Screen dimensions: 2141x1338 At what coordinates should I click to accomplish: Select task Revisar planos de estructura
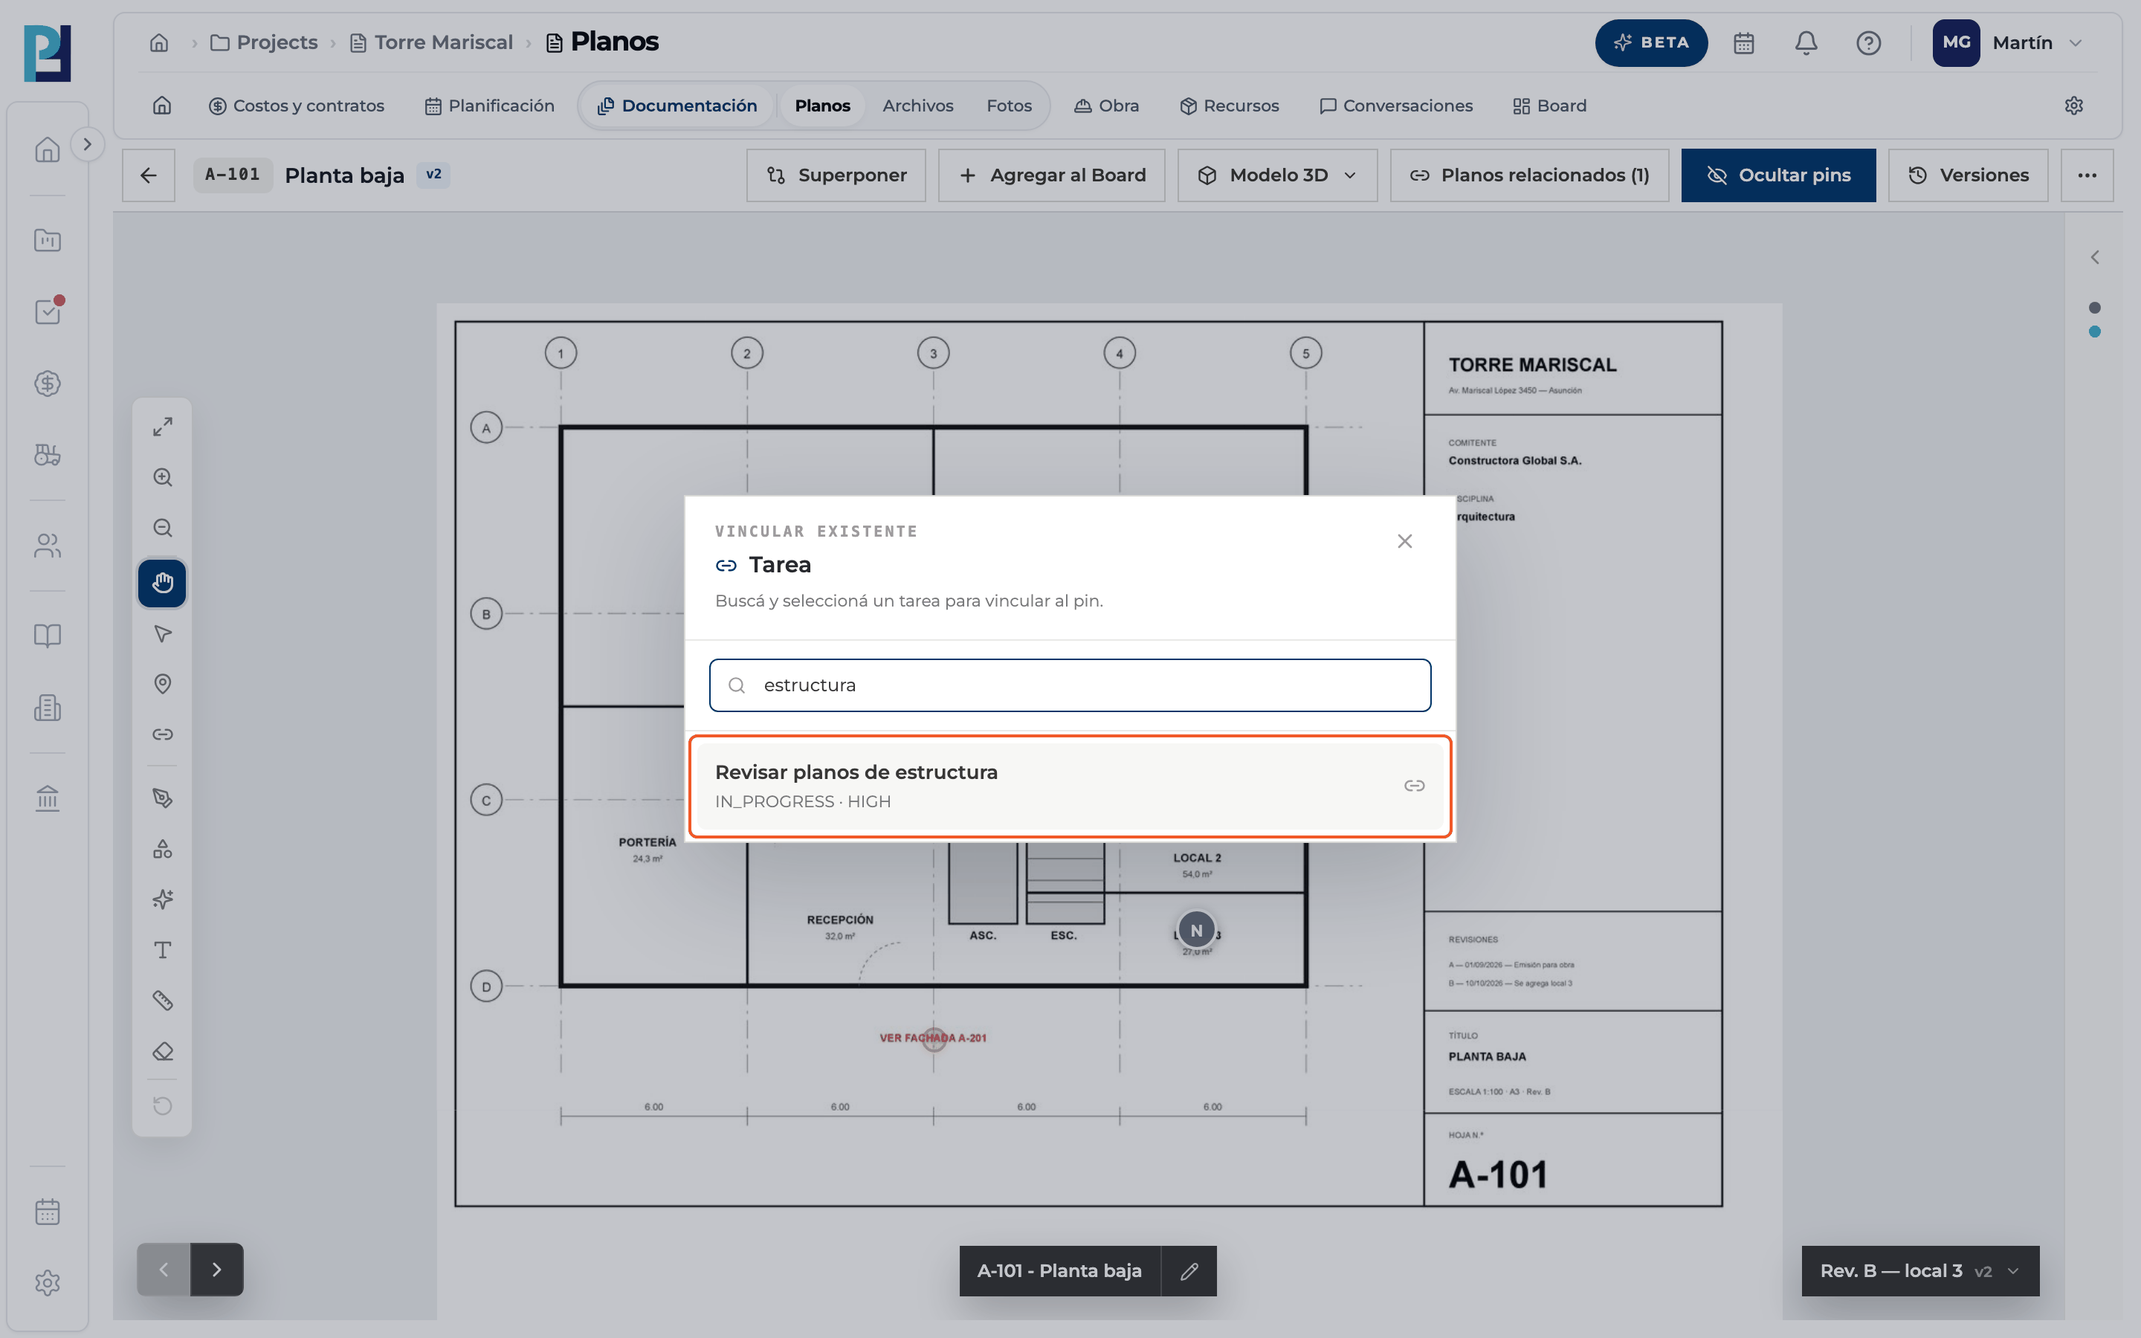pyautogui.click(x=1070, y=786)
